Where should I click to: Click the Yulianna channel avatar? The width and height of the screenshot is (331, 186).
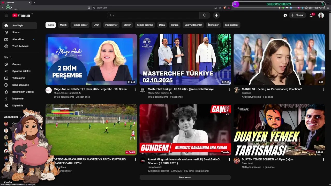[x=237, y=90]
